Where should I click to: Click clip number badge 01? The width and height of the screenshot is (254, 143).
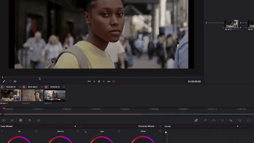[x=2, y=87]
